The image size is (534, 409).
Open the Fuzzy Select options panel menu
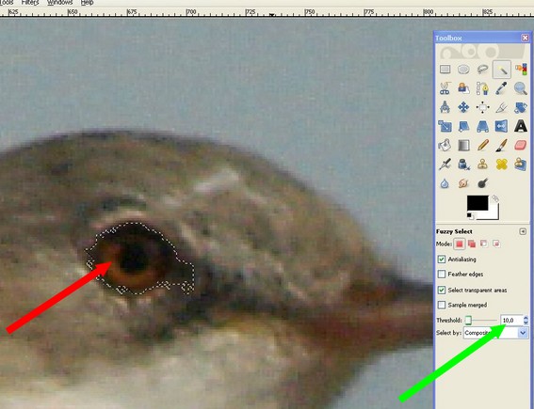coord(523,231)
